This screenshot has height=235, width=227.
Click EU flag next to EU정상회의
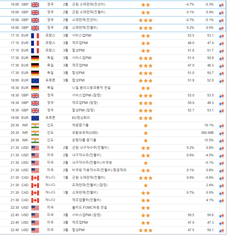[x=35, y=118]
